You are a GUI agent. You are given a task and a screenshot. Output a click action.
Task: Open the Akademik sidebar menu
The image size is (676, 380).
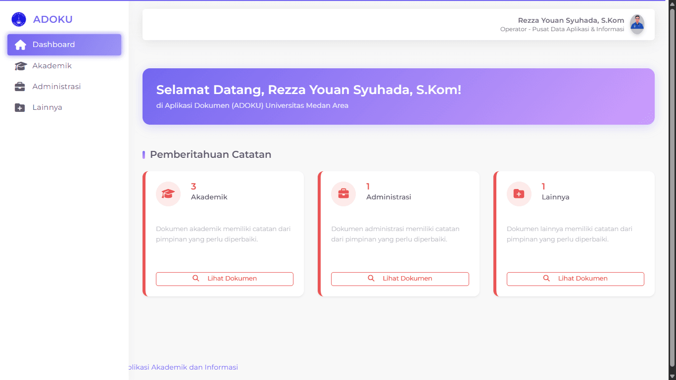(x=64, y=66)
